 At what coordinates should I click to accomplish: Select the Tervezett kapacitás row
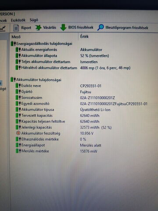pos(57,116)
